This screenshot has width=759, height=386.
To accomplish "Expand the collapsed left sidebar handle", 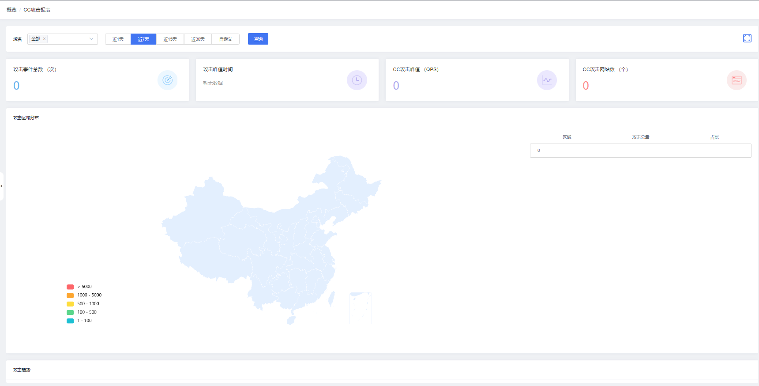I will (x=2, y=186).
